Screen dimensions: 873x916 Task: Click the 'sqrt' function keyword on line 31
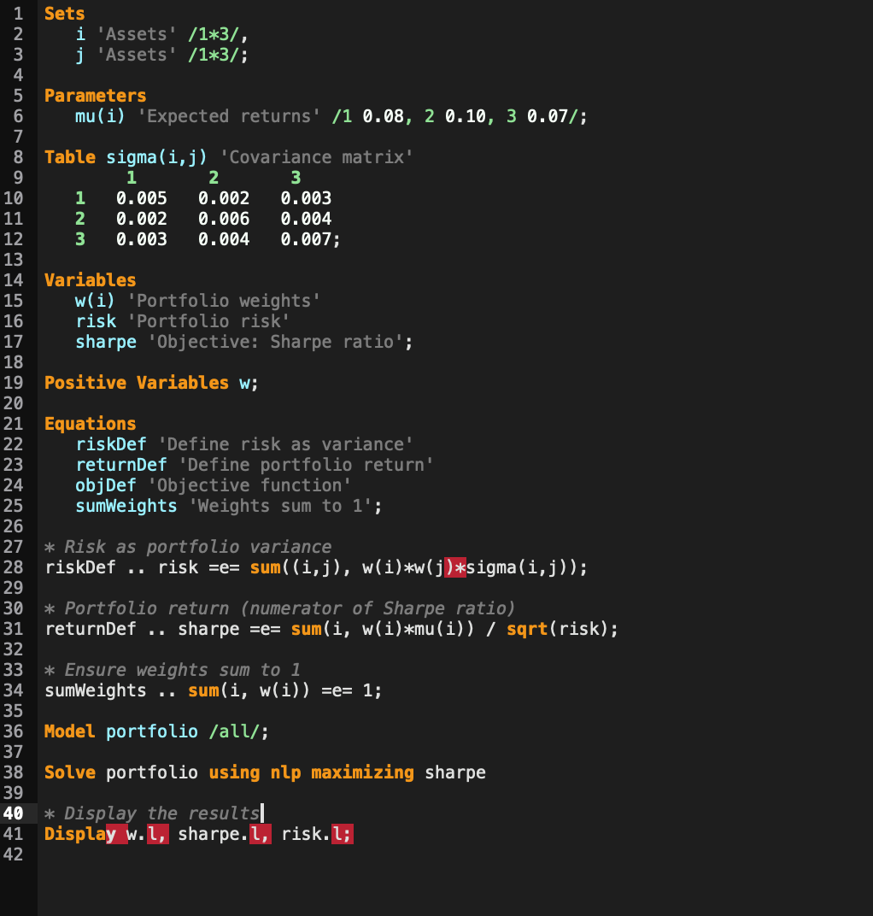point(527,628)
